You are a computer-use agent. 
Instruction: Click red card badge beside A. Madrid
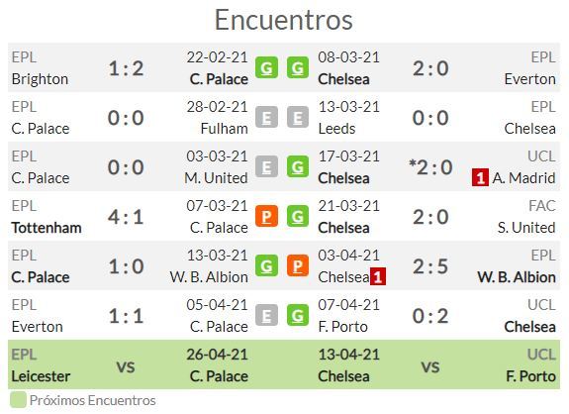pyautogui.click(x=480, y=178)
